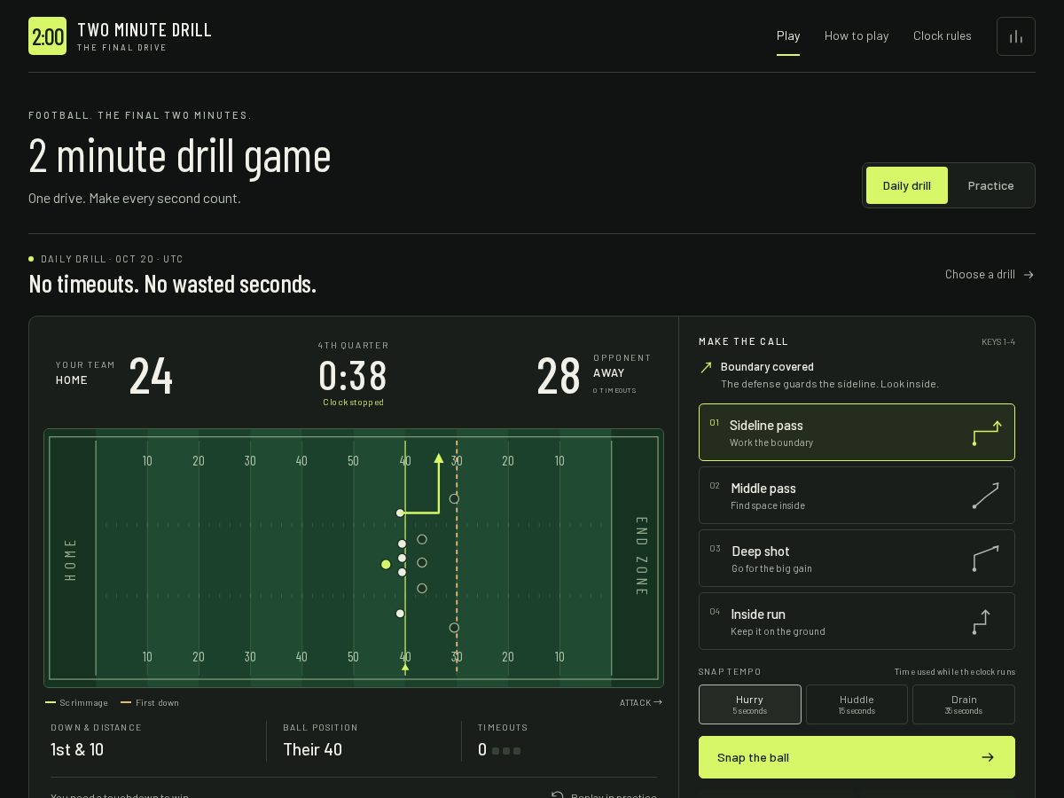Screen dimensions: 1064x798
Task: Click the Deep shot route icon
Action: point(986,559)
